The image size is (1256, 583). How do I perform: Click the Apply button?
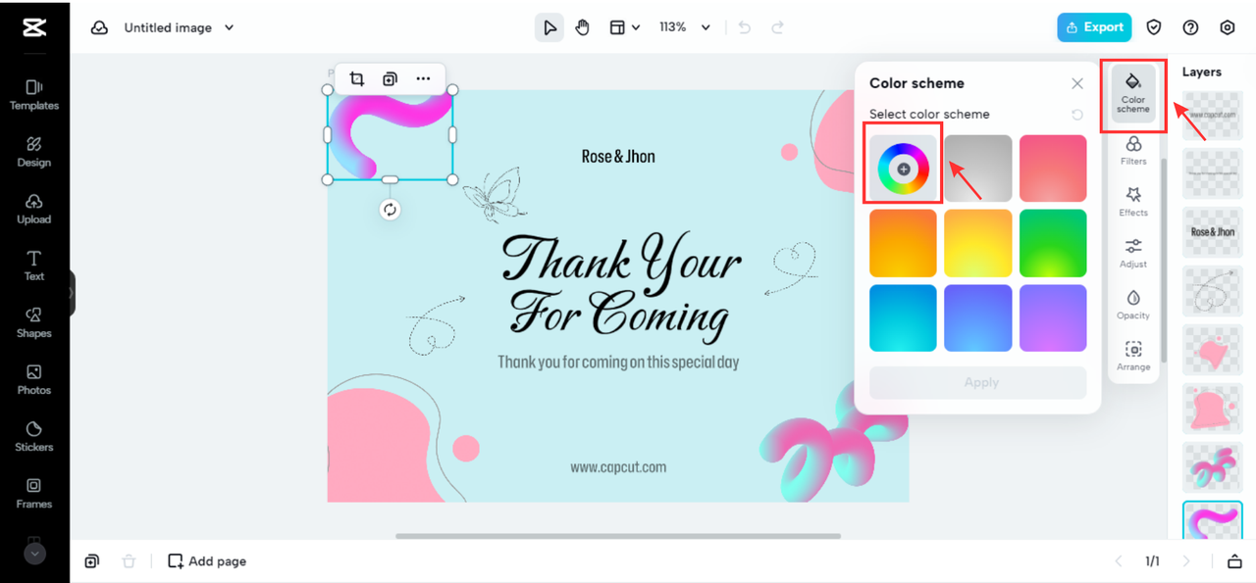point(978,383)
